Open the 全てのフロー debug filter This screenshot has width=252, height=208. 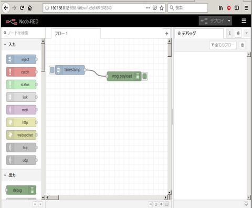coord(223,45)
